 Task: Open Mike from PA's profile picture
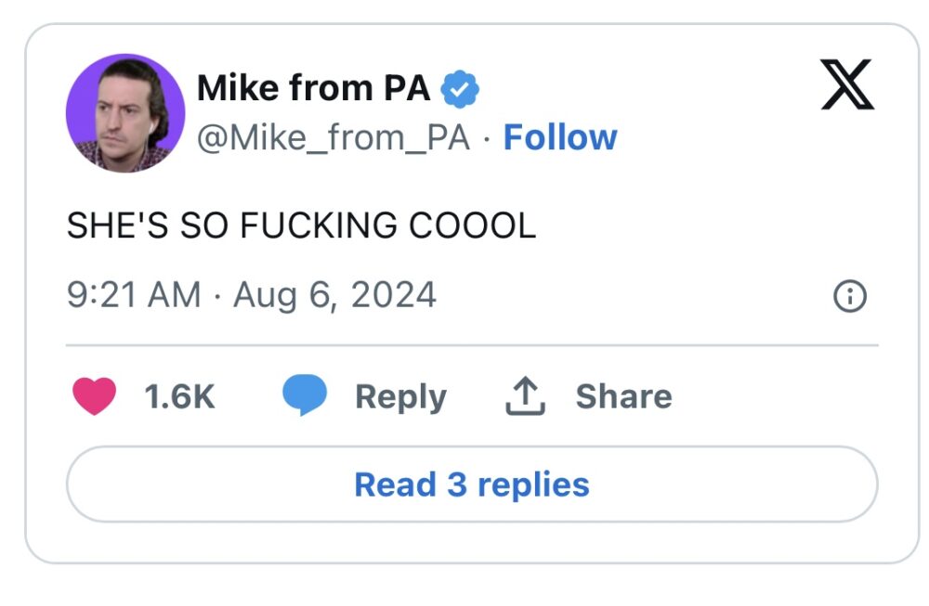[x=125, y=113]
